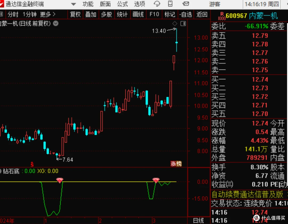Image resolution: width=288 pixels, height=224 pixels.
Task: Click the TongDaXin app logo icon
Action: tap(3, 4)
